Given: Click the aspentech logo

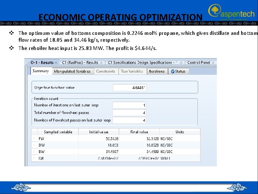Looking at the screenshot, I should tap(231, 12).
